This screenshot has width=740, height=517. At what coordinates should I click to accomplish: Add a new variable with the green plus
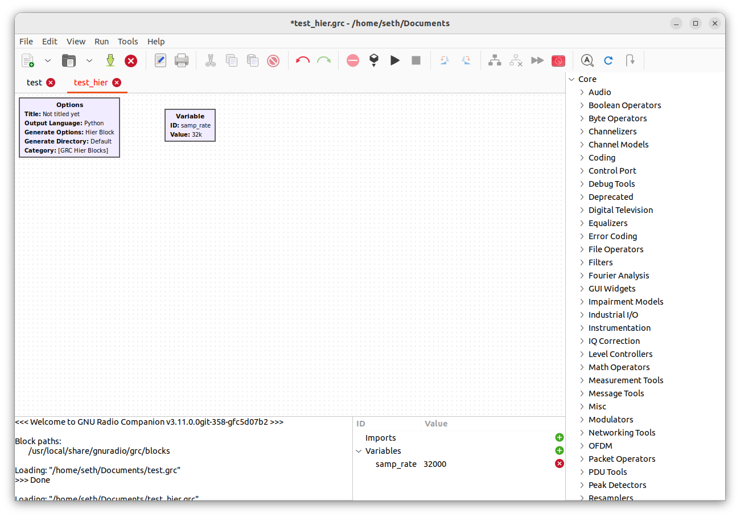[x=559, y=450]
